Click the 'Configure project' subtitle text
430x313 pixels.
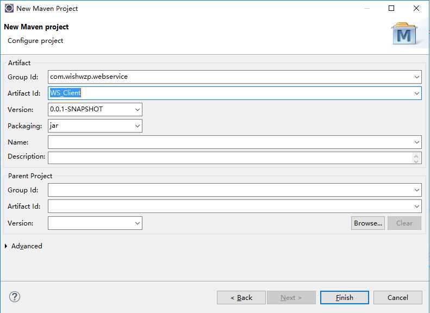[35, 41]
